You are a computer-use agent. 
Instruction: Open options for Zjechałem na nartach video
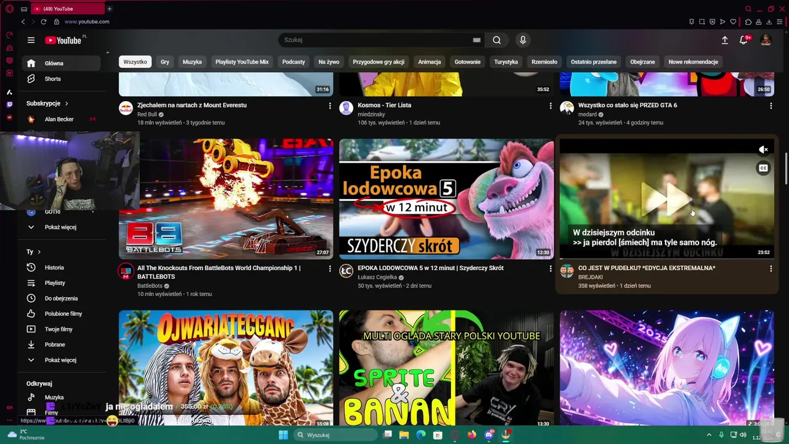330,106
